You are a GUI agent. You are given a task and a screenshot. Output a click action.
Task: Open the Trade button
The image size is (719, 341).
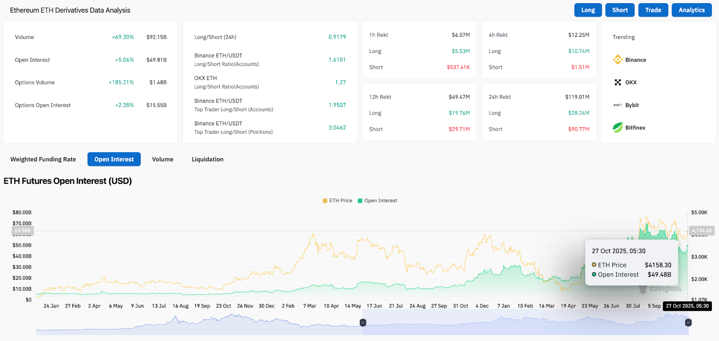tap(653, 10)
